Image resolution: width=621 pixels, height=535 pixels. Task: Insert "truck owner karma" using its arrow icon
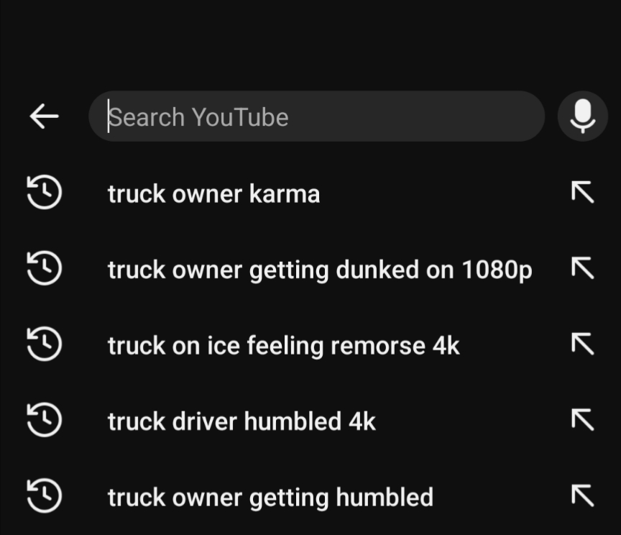pyautogui.click(x=582, y=193)
